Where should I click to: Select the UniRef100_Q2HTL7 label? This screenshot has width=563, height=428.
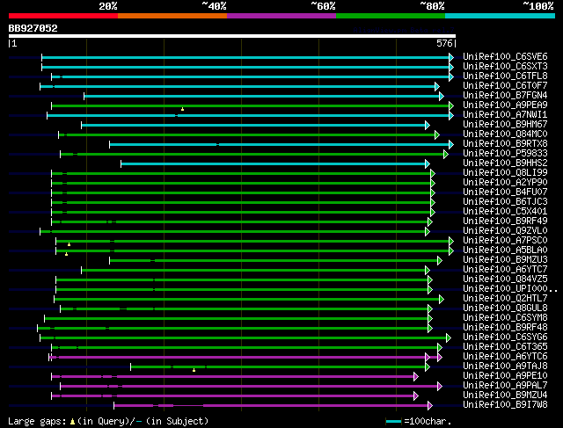click(505, 299)
